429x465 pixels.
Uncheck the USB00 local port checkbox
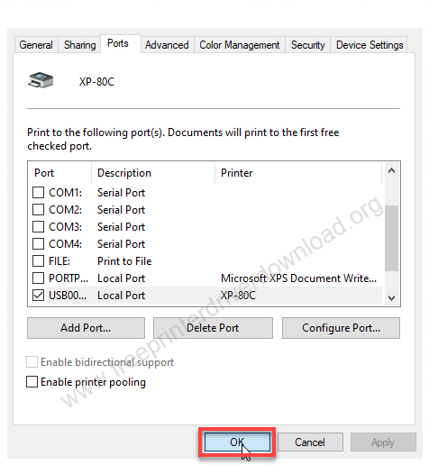38,296
